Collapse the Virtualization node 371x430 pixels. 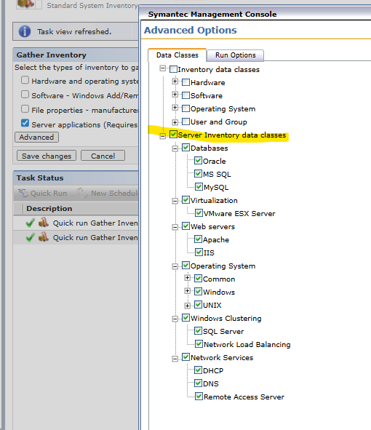[175, 202]
